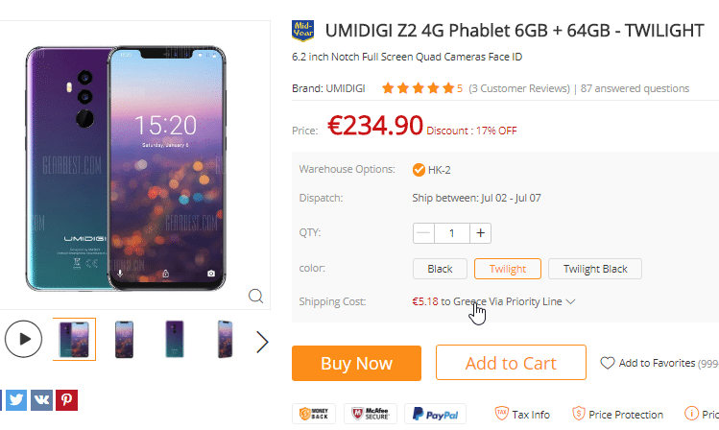
Task: Expand the shipping cost method dropdown
Action: pyautogui.click(x=570, y=301)
